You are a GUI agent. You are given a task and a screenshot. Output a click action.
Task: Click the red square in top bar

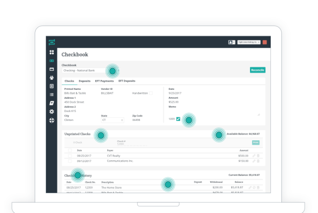[265, 42]
